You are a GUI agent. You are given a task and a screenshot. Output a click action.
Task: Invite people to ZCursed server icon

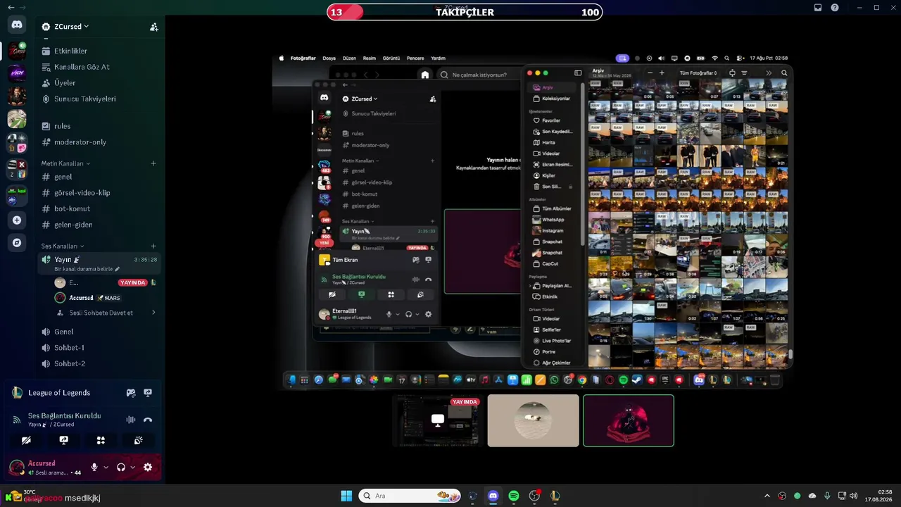[153, 27]
